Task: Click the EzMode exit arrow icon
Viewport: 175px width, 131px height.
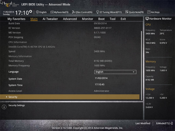Action: [171, 123]
